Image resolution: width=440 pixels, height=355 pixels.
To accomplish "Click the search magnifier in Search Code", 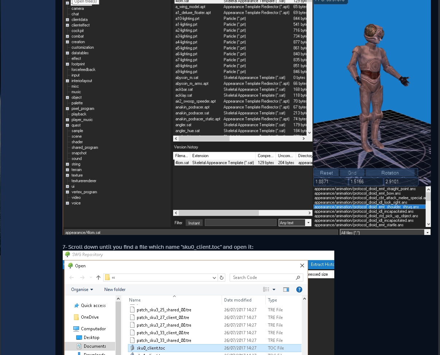I will (298, 278).
